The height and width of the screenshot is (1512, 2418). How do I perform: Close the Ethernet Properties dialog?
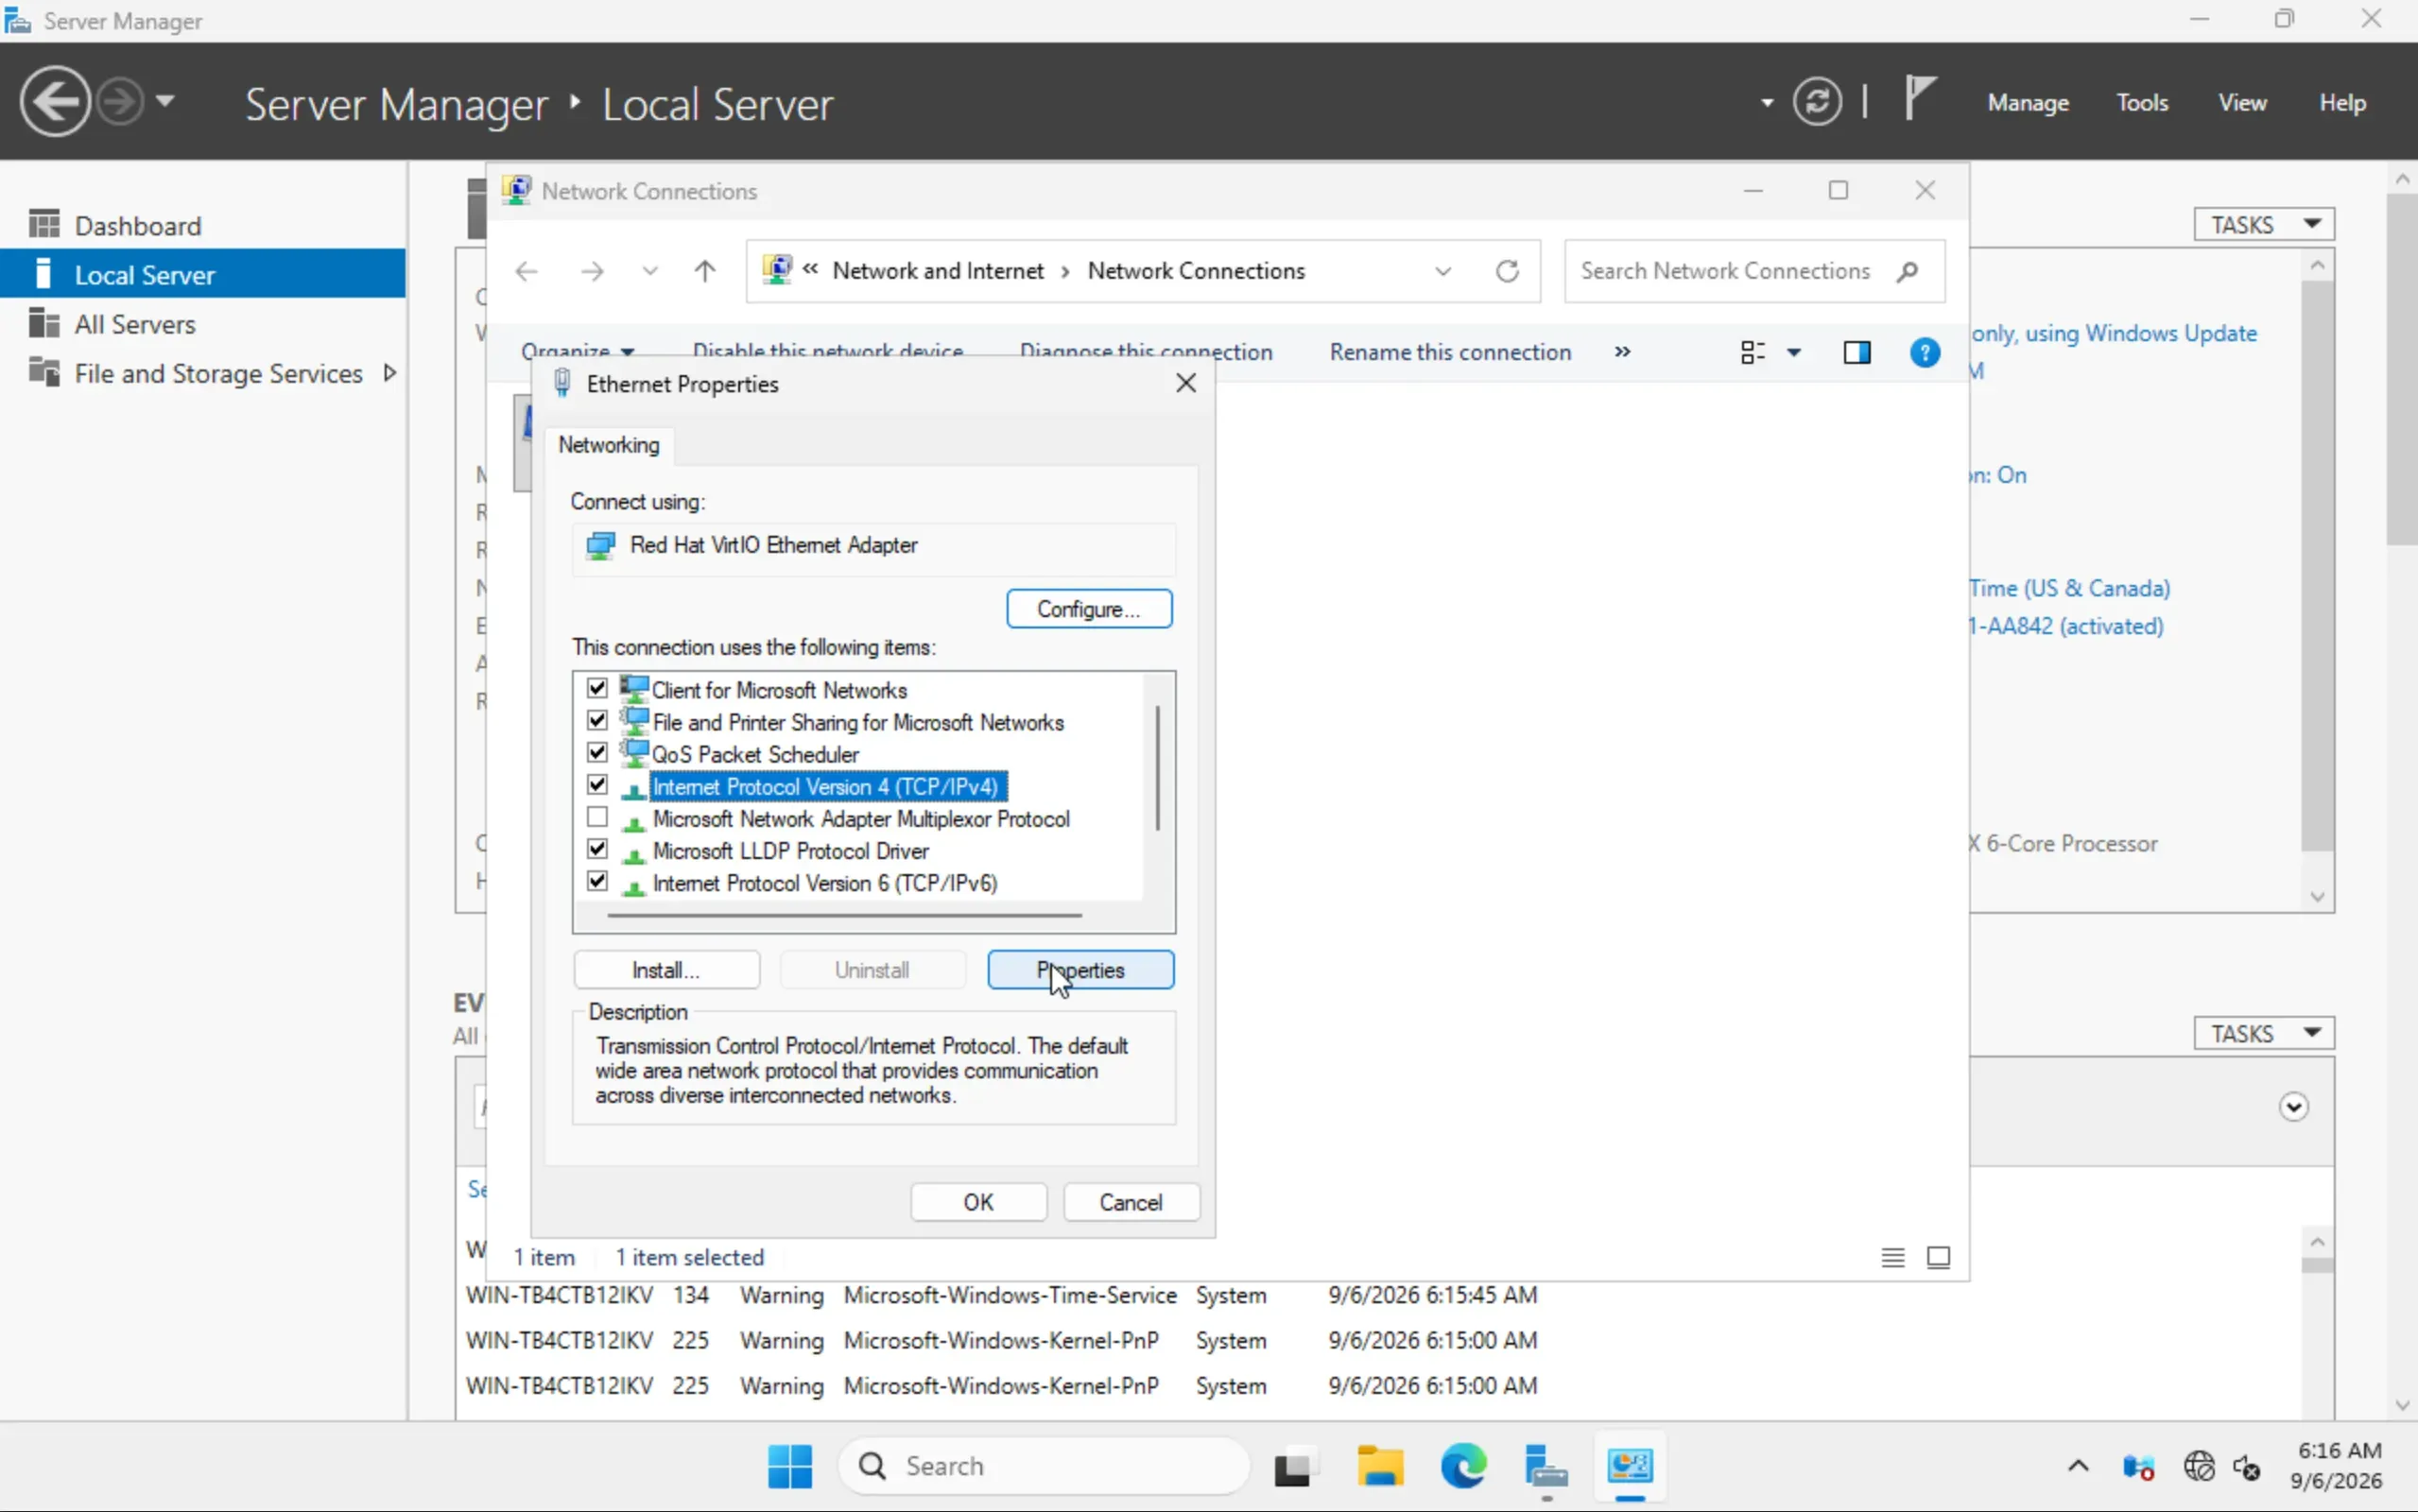[1186, 383]
